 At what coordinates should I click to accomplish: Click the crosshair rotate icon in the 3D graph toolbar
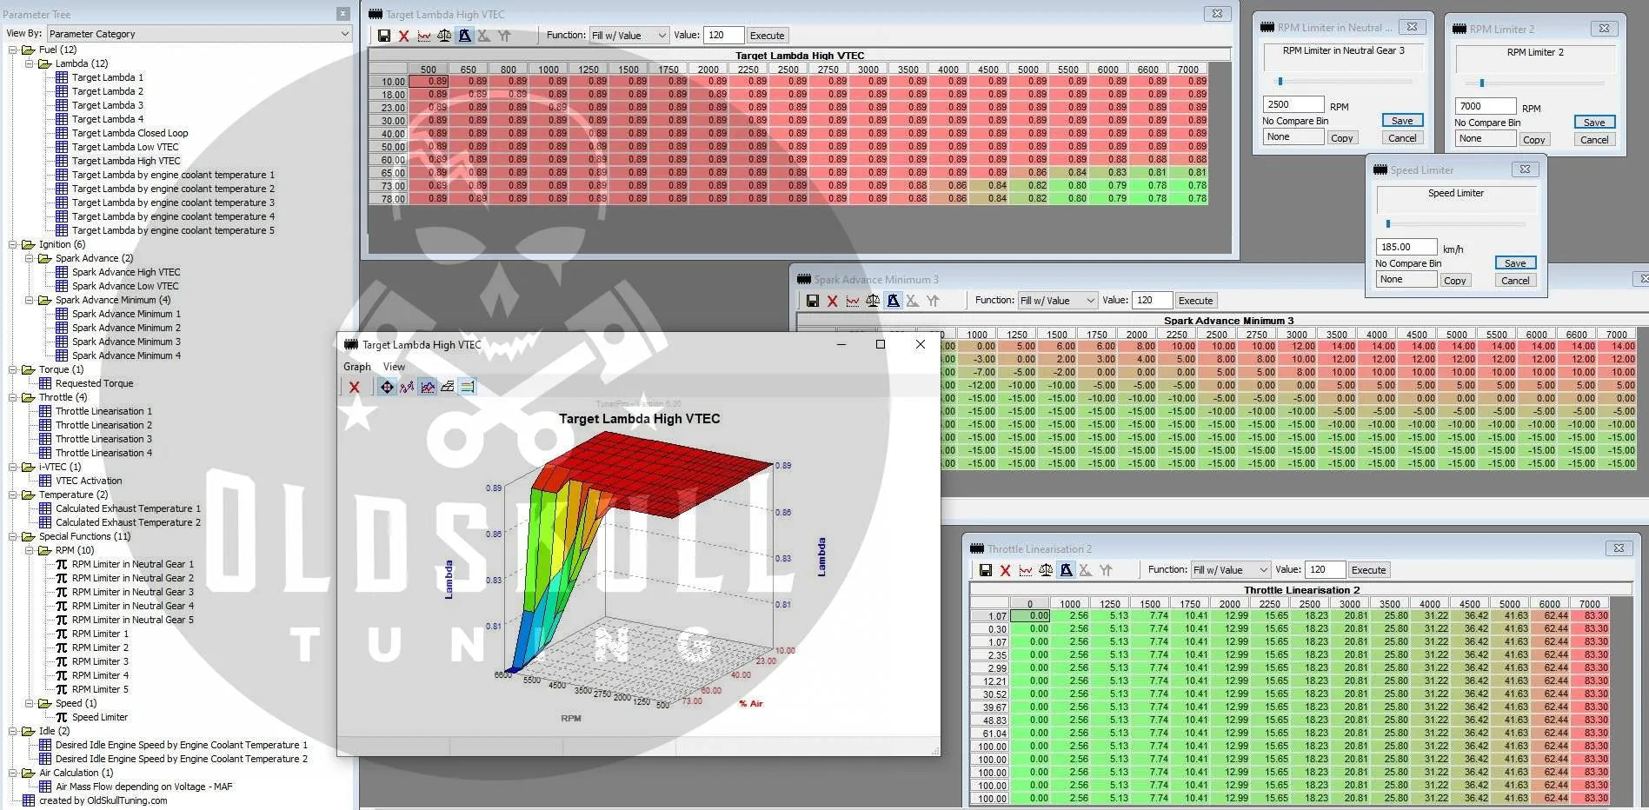387,387
